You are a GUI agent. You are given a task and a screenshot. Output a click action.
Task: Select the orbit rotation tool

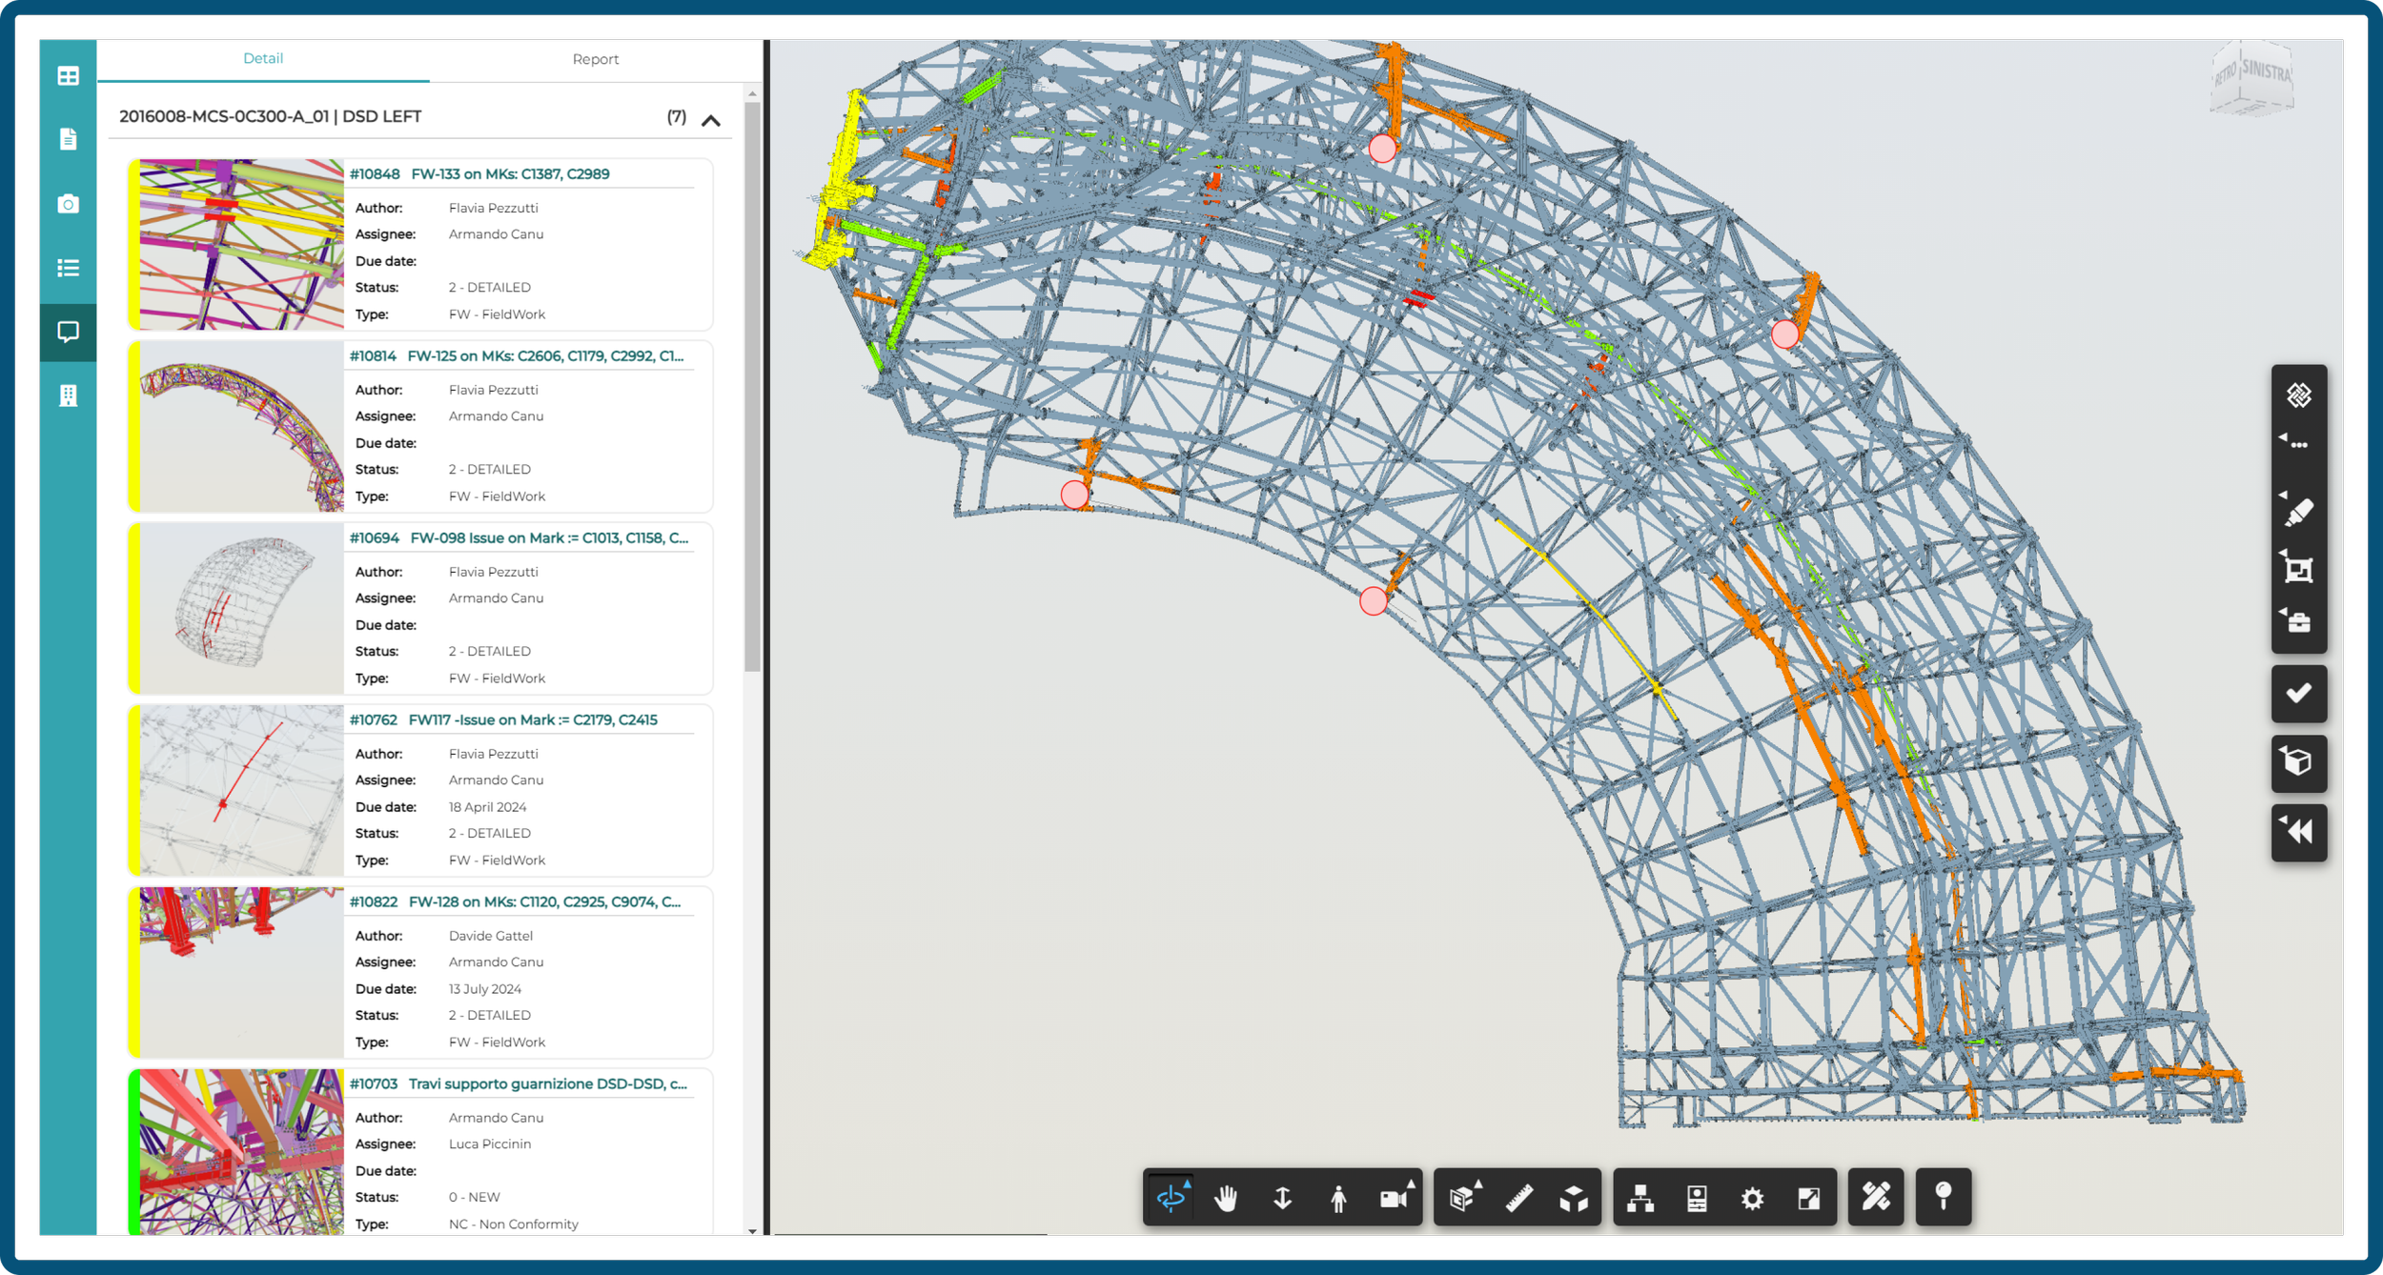click(x=1172, y=1199)
